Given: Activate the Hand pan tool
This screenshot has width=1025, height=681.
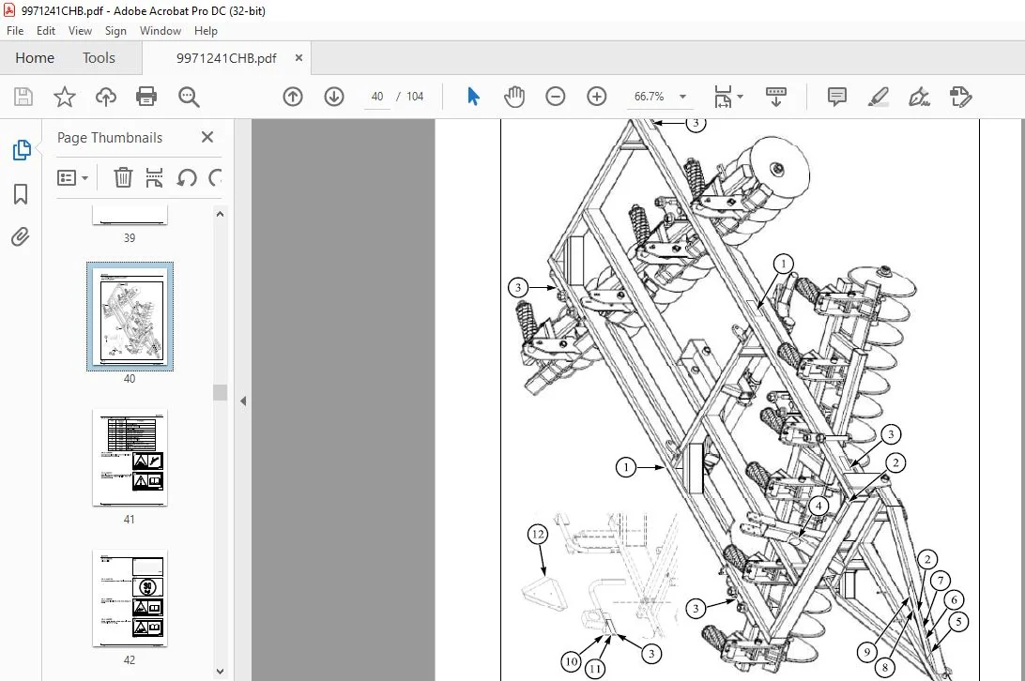Looking at the screenshot, I should coord(514,97).
